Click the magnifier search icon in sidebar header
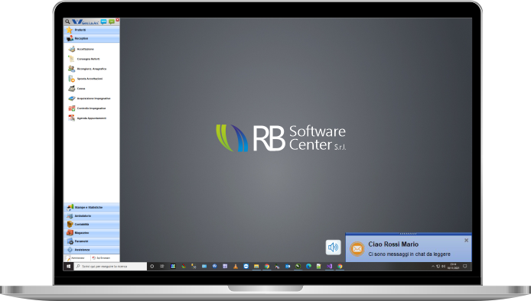The image size is (531, 301). tap(67, 21)
